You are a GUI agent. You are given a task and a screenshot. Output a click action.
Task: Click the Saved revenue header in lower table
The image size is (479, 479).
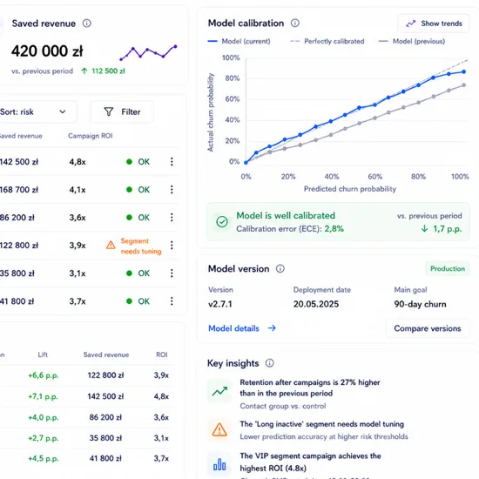(106, 354)
